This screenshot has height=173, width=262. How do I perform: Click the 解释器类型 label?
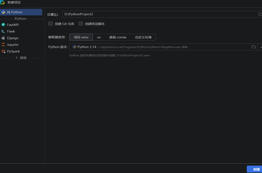pyautogui.click(x=57, y=37)
